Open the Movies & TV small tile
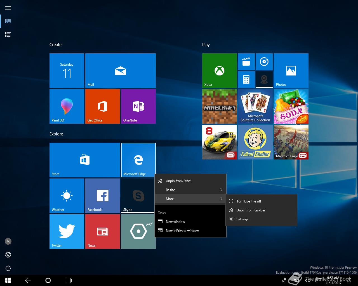 [x=246, y=62]
